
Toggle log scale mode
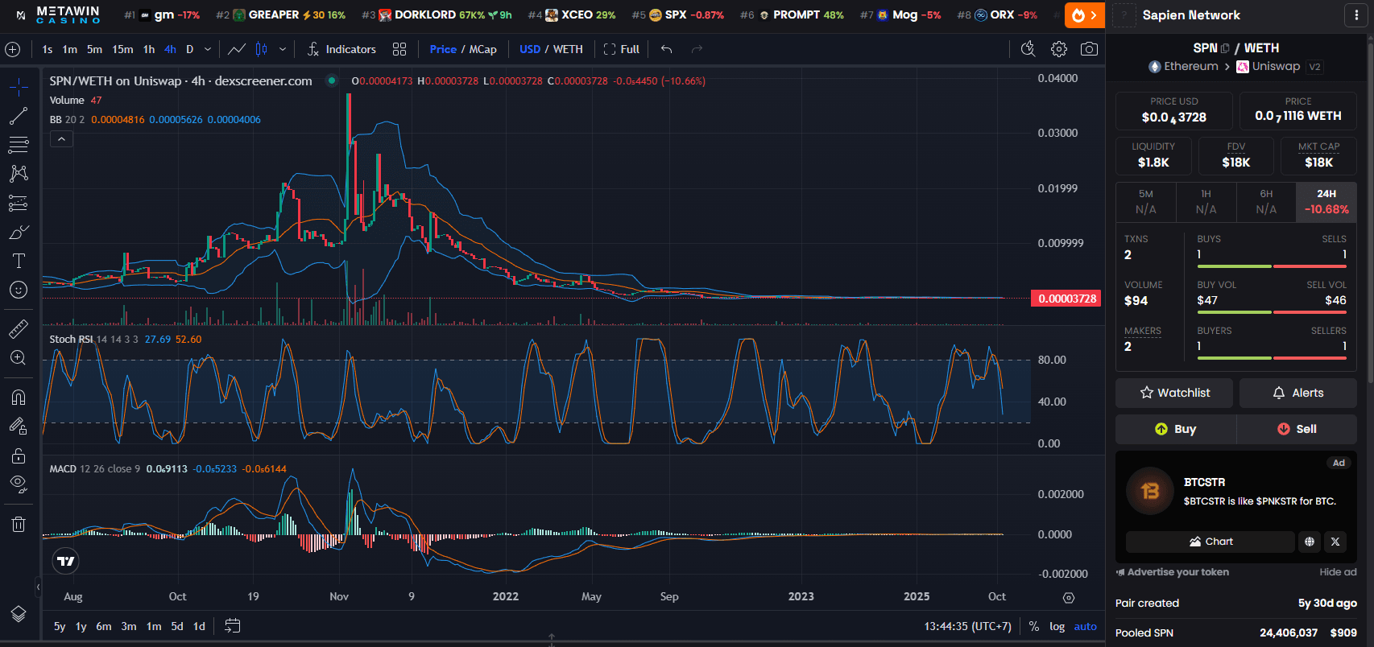point(1057,626)
